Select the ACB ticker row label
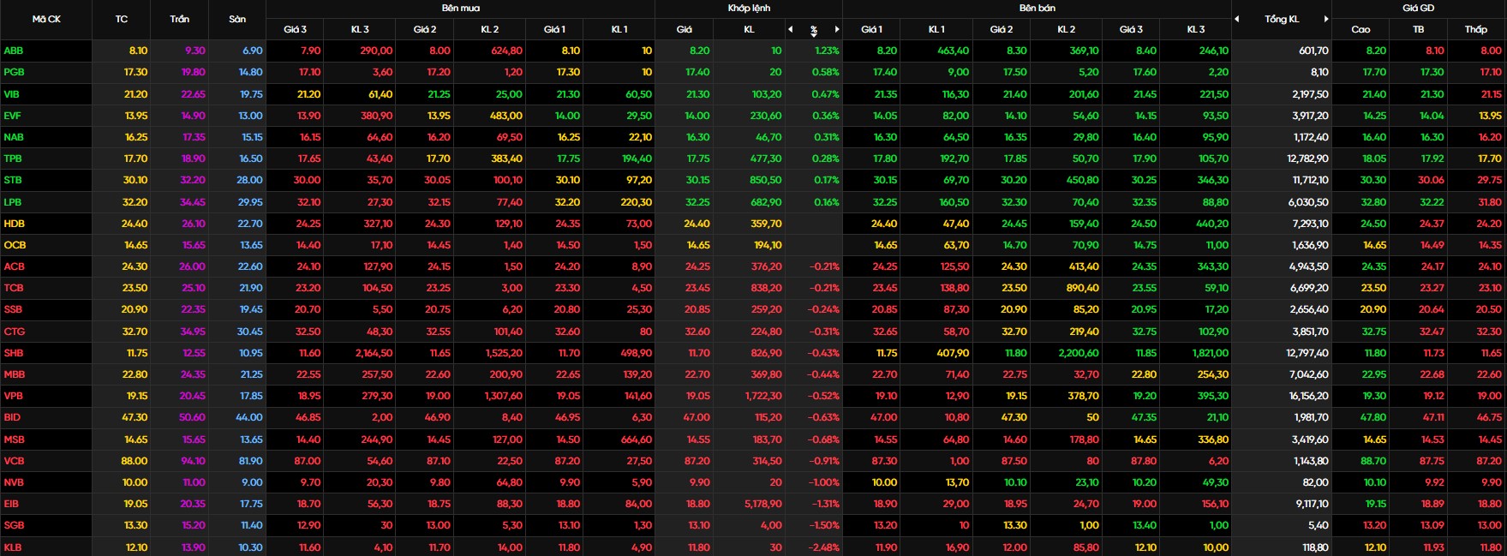1507x556 pixels. (14, 266)
